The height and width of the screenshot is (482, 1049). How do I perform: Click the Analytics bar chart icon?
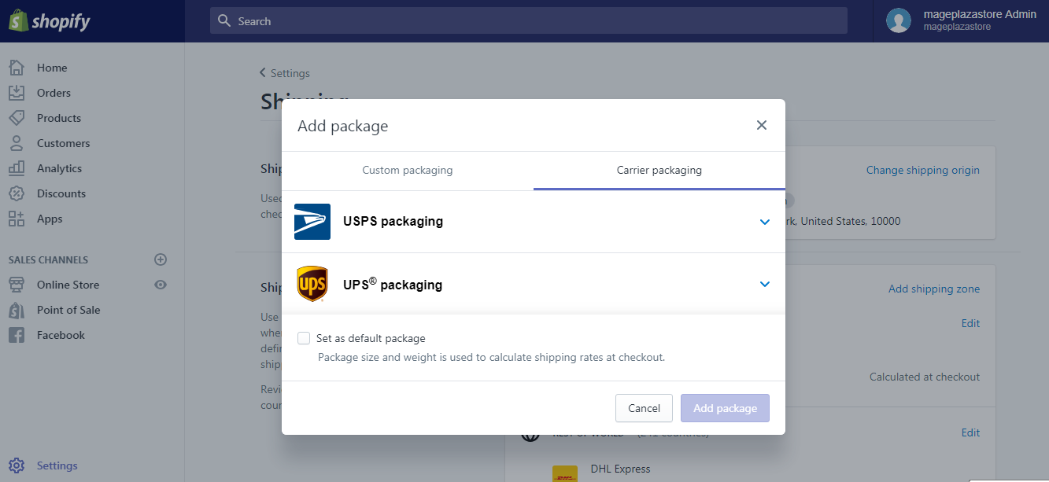pos(17,168)
